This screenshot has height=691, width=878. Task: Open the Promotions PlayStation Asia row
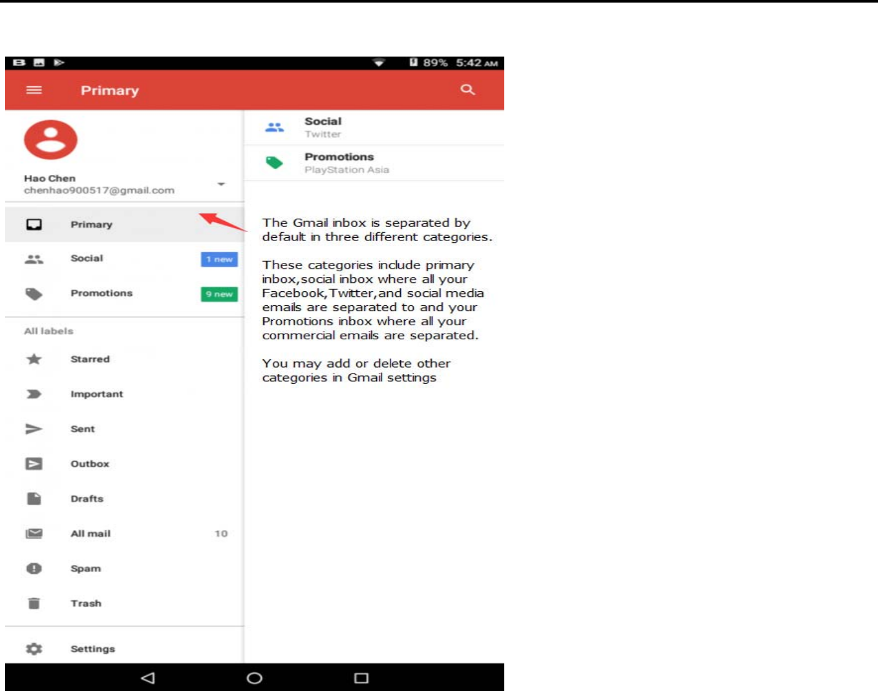tap(374, 163)
